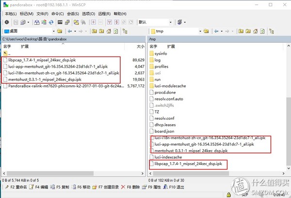Go to local parent directory icon

click(94, 31)
